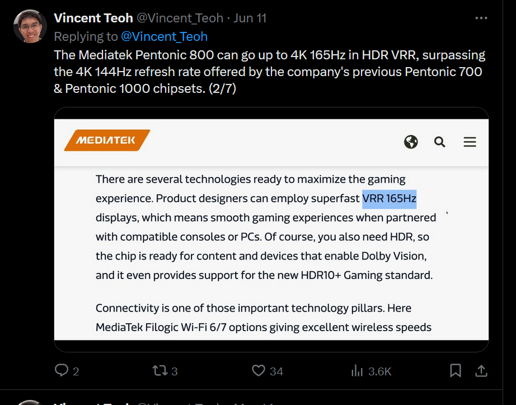Screen dimensions: 516x405
Task: Click the reply speech bubble icon
Action: 62,370
